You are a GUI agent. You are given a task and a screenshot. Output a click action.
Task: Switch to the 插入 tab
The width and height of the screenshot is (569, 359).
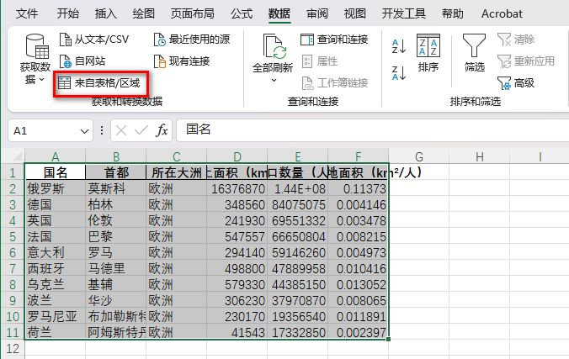pos(105,13)
